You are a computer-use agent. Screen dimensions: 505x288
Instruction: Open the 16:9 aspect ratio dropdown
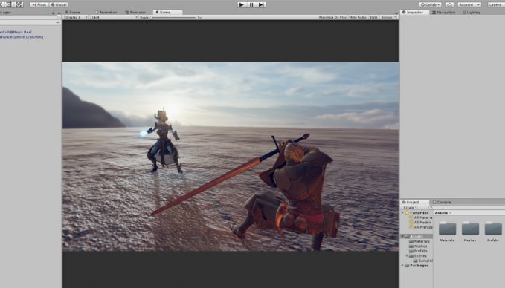click(114, 17)
